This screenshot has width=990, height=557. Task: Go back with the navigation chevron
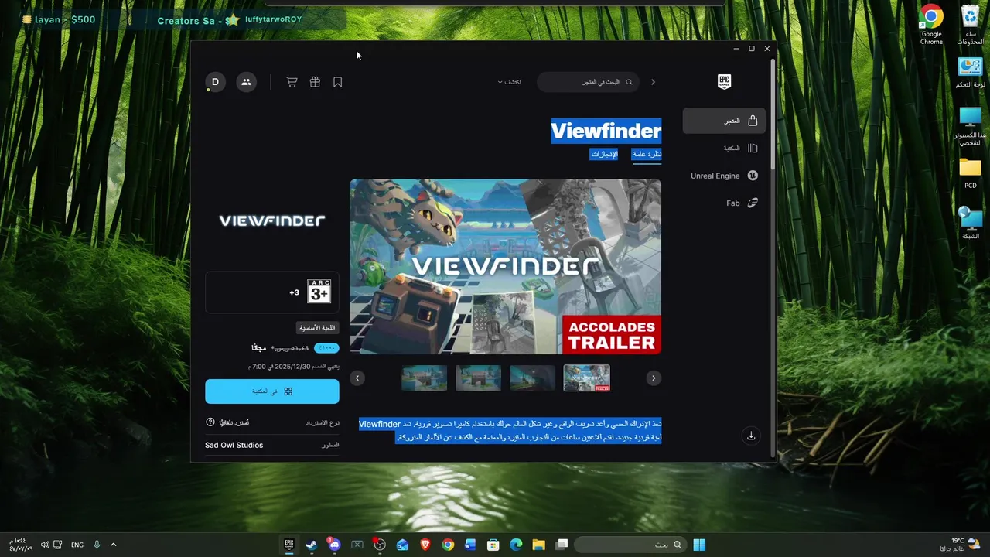tap(653, 82)
